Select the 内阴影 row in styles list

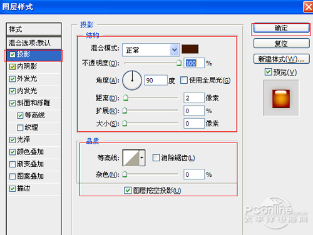(x=34, y=67)
